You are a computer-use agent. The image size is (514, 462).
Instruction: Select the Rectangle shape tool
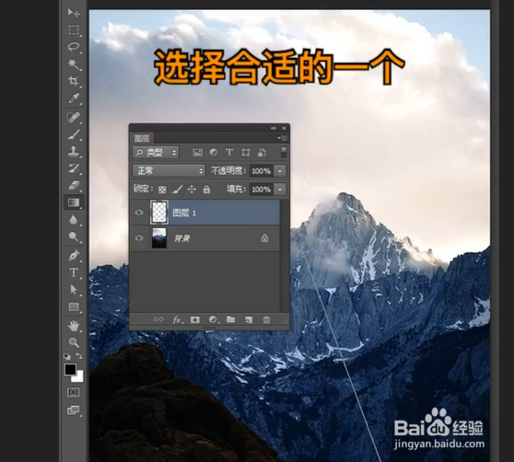click(74, 306)
